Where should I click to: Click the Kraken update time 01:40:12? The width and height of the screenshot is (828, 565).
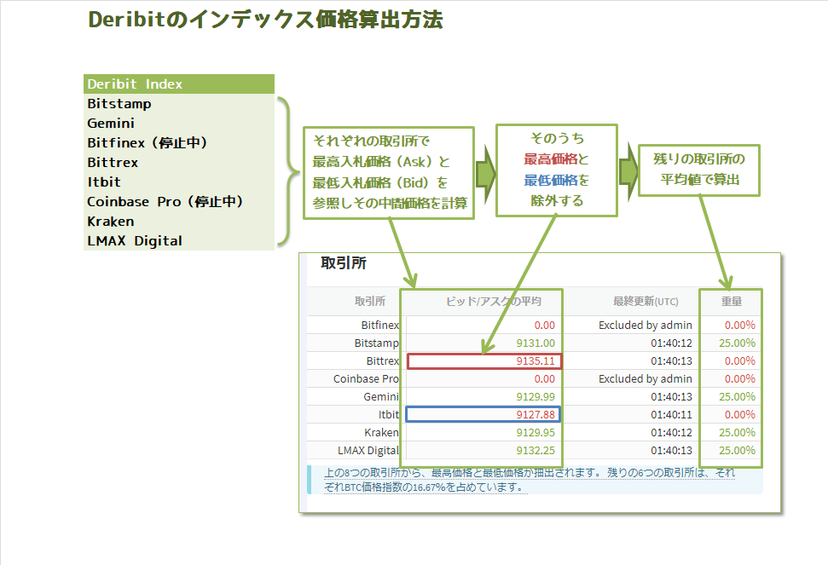671,433
